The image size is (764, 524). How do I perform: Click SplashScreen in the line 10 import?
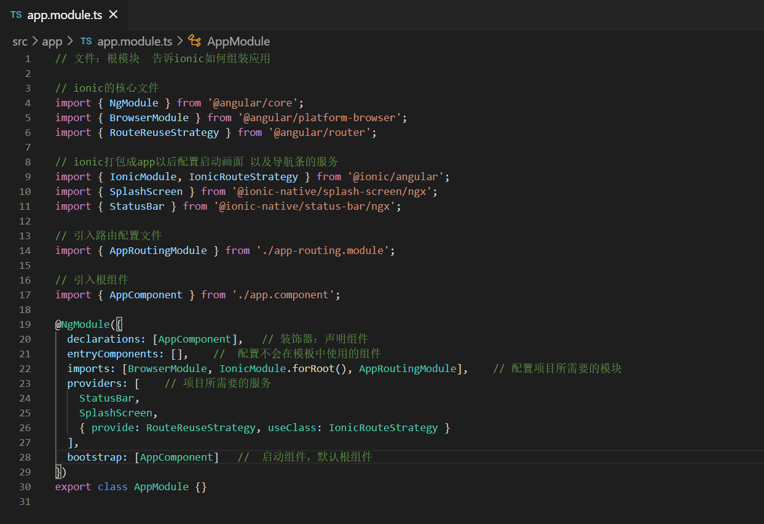point(146,191)
